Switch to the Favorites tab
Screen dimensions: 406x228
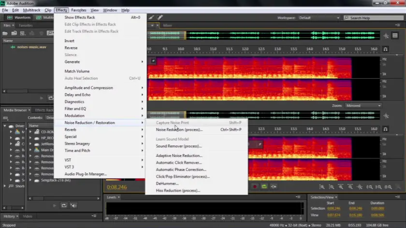point(26,25)
